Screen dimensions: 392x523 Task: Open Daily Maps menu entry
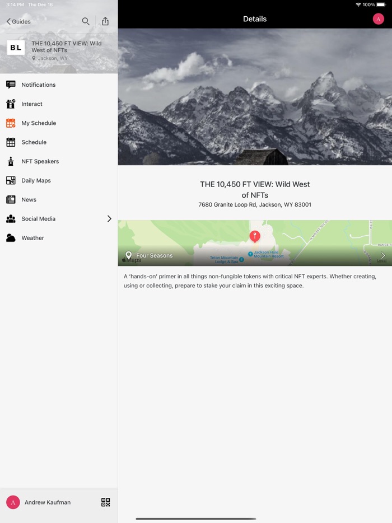[59, 180]
